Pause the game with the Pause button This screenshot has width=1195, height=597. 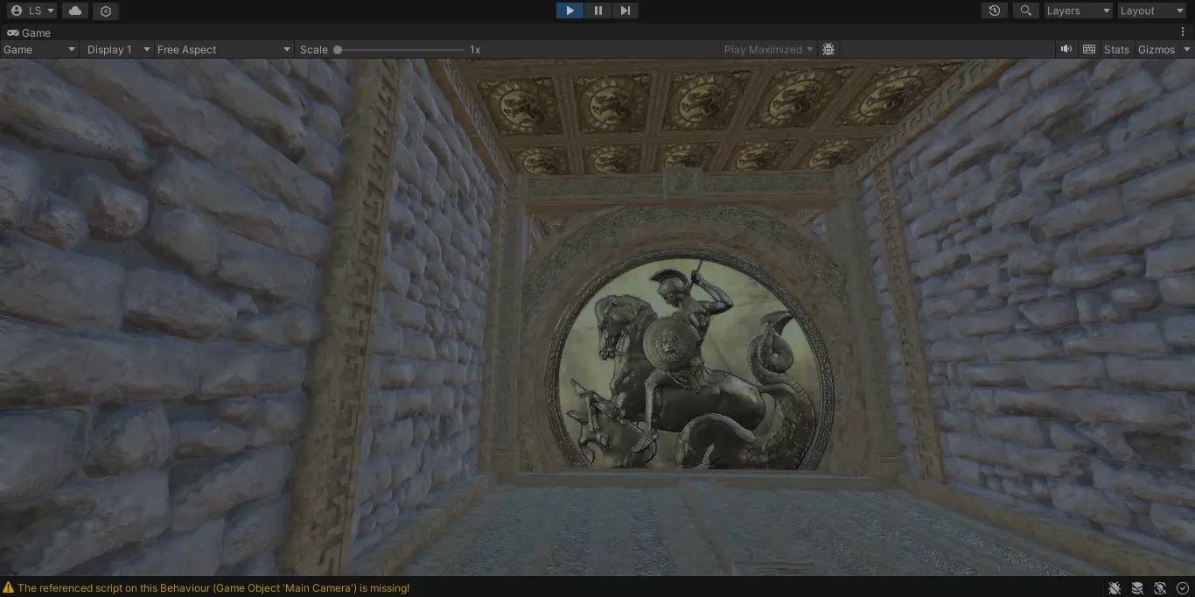click(x=597, y=11)
